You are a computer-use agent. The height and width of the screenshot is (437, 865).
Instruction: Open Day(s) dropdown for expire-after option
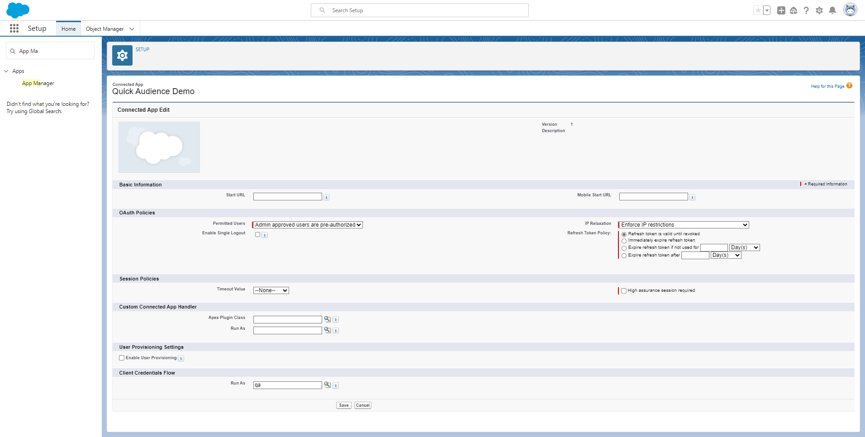coord(726,255)
